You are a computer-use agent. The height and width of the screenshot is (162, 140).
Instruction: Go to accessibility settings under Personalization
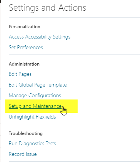pyautogui.click(x=40, y=37)
